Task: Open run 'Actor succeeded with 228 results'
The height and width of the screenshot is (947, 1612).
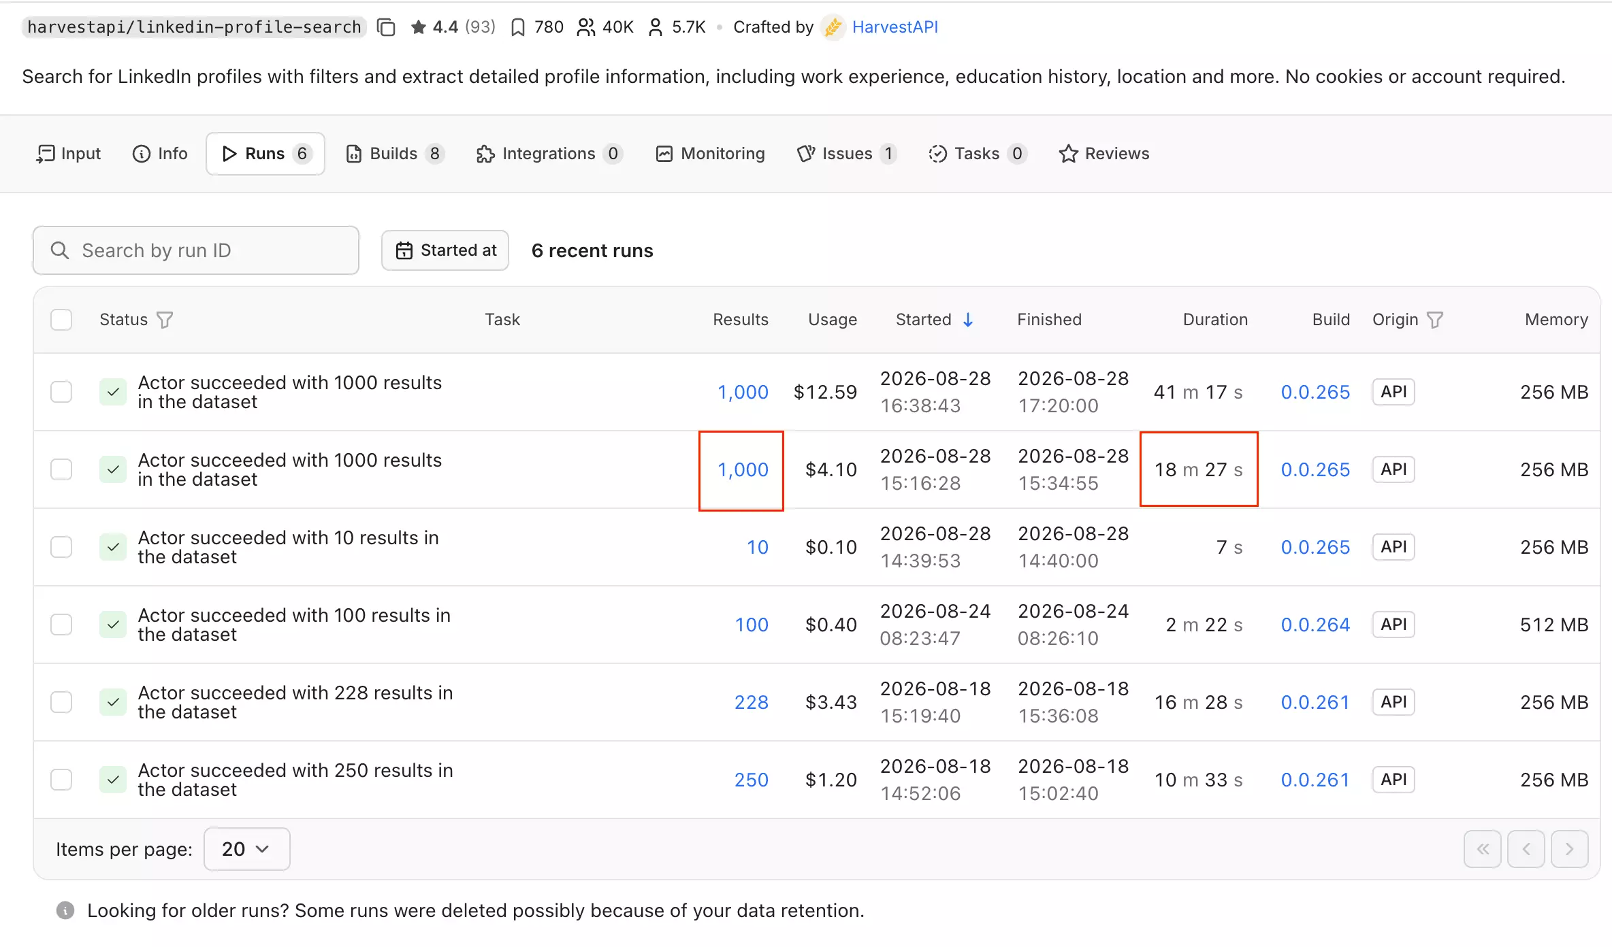Action: coord(295,702)
